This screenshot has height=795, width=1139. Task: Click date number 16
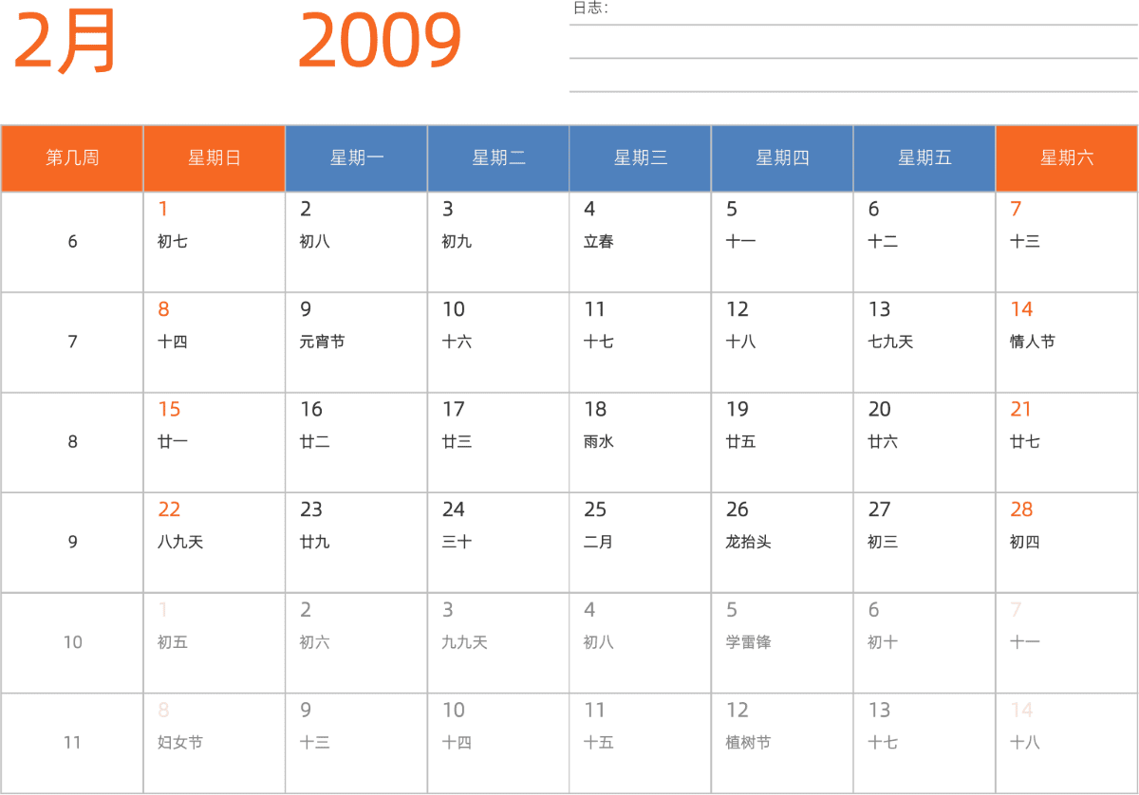tap(311, 410)
